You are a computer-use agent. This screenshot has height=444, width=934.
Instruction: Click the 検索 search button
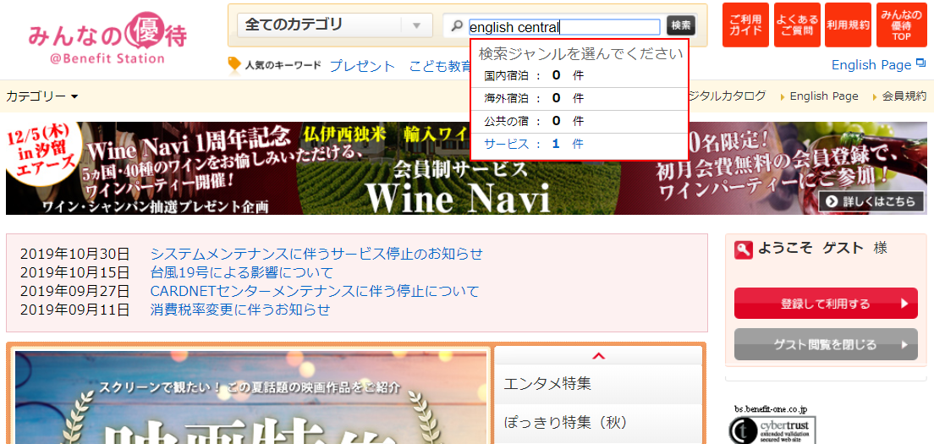coord(681,25)
